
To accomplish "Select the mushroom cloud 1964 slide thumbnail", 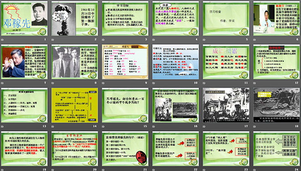I will click(x=75, y=18).
